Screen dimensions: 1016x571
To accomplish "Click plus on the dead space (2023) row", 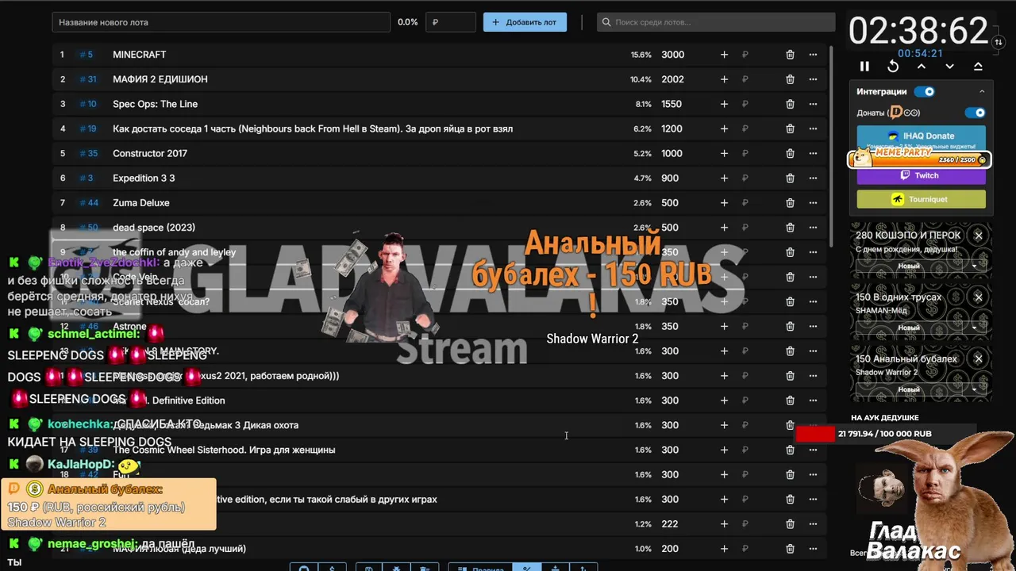I will point(724,228).
